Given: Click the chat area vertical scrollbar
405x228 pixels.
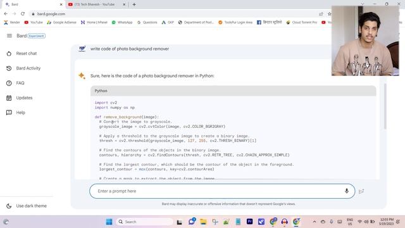Looking at the screenshot, I should pos(385,106).
